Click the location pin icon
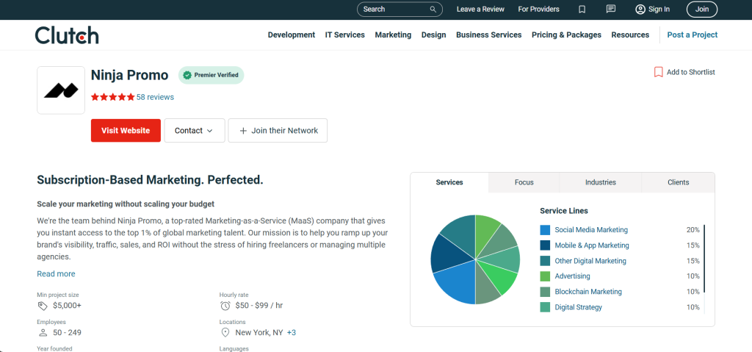752x352 pixels. tap(225, 333)
